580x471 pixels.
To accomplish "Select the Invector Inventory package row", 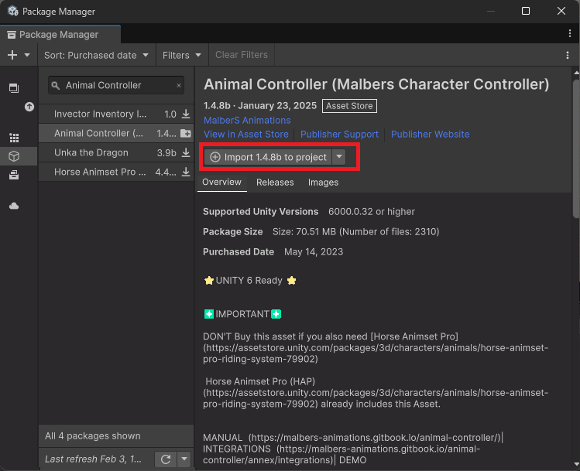I will pyautogui.click(x=116, y=114).
